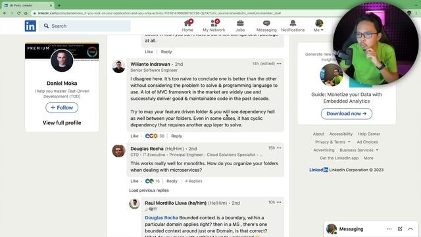Viewport: 421px width, 237px height.
Task: Open Raul Mordillo Lluva's avatar
Action: [134, 204]
